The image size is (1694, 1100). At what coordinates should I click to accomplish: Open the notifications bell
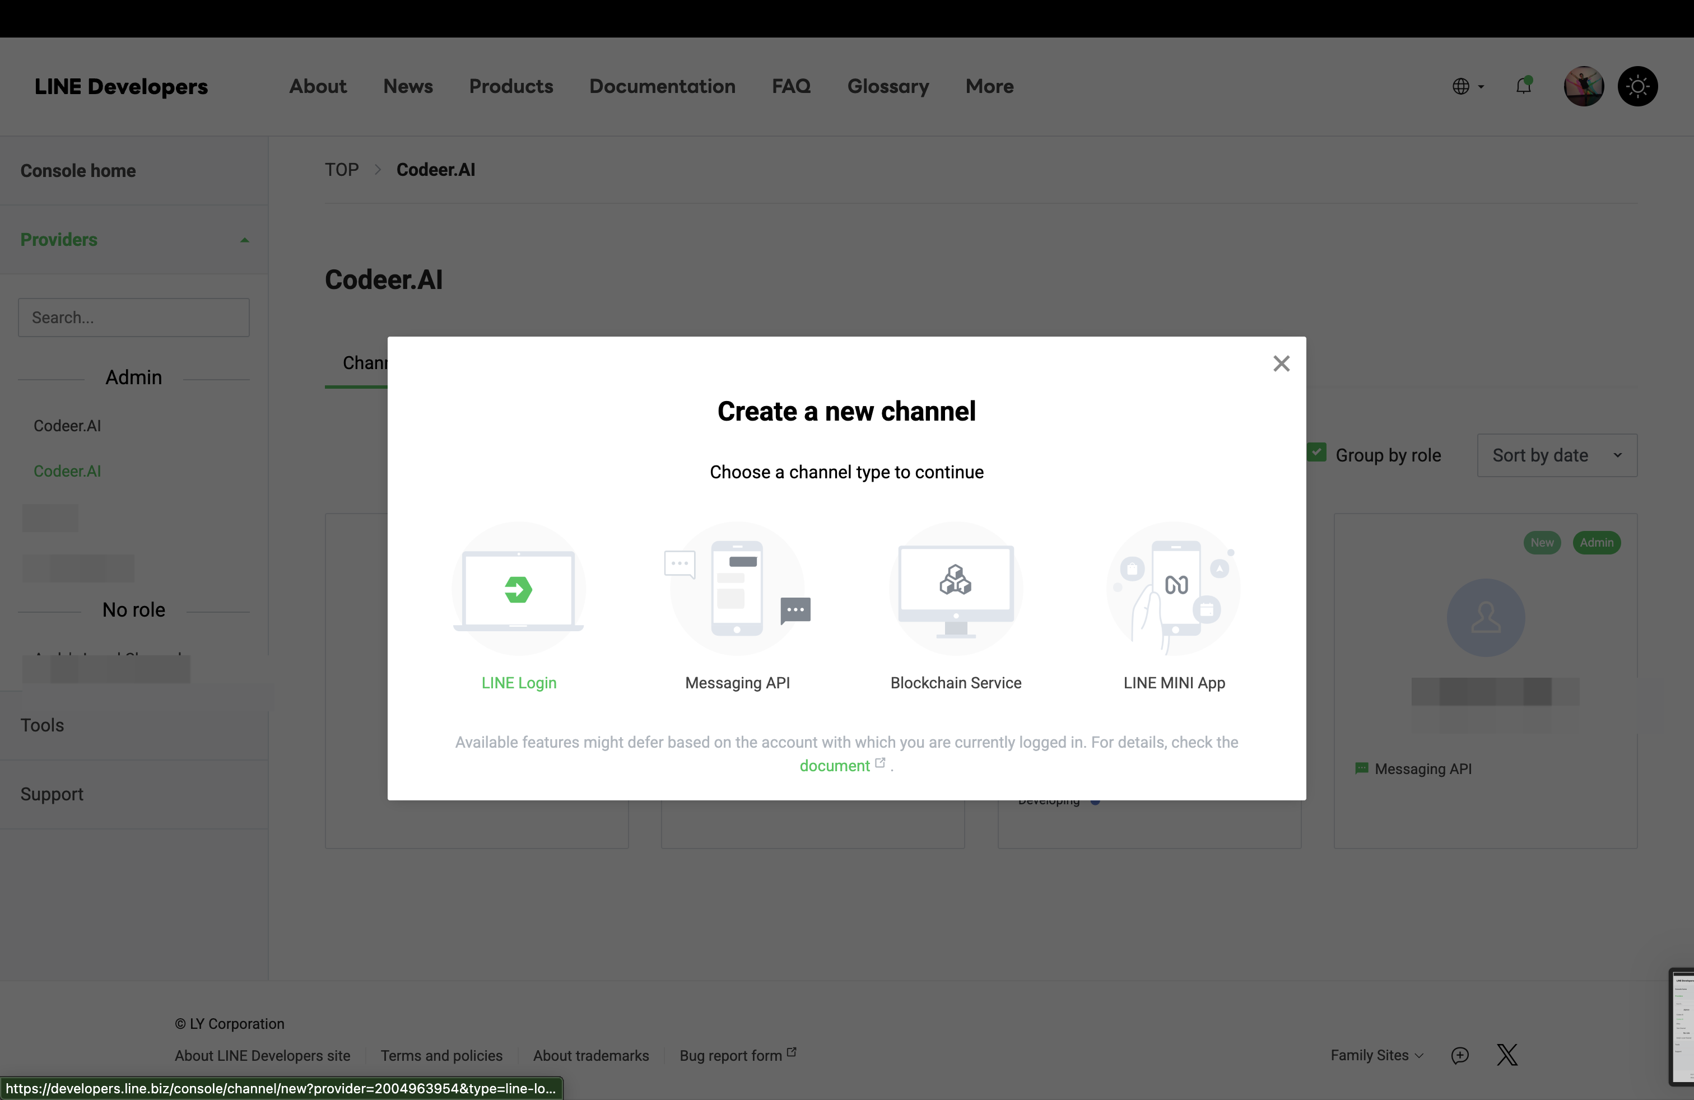(1524, 85)
